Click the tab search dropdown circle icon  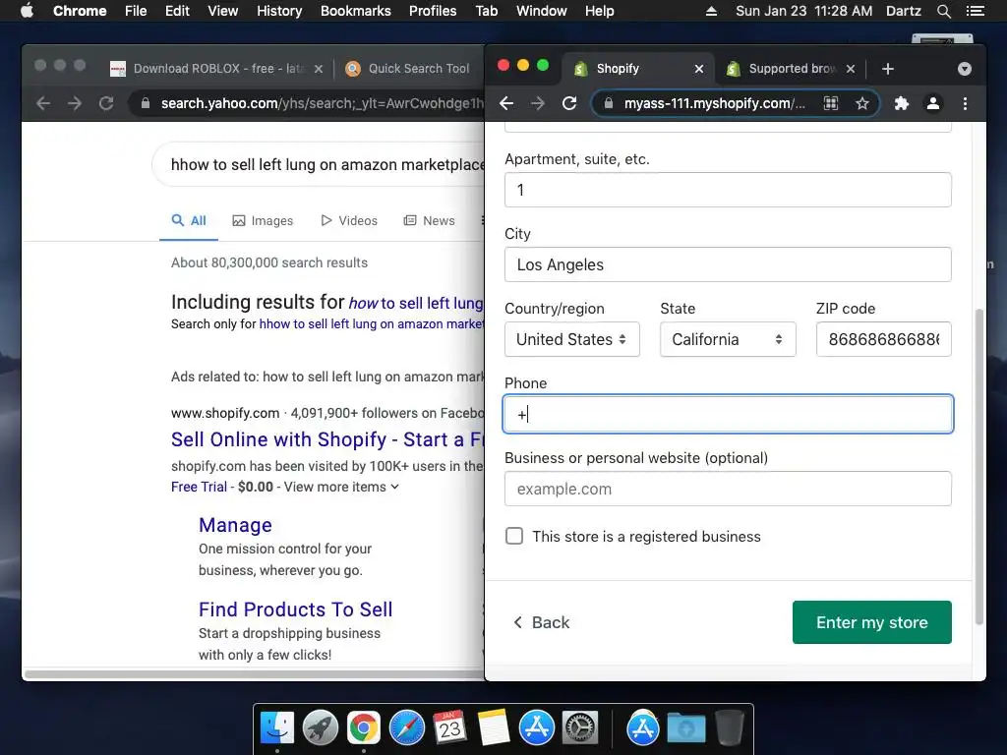(965, 69)
